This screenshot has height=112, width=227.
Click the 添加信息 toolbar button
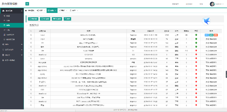pos(33,19)
